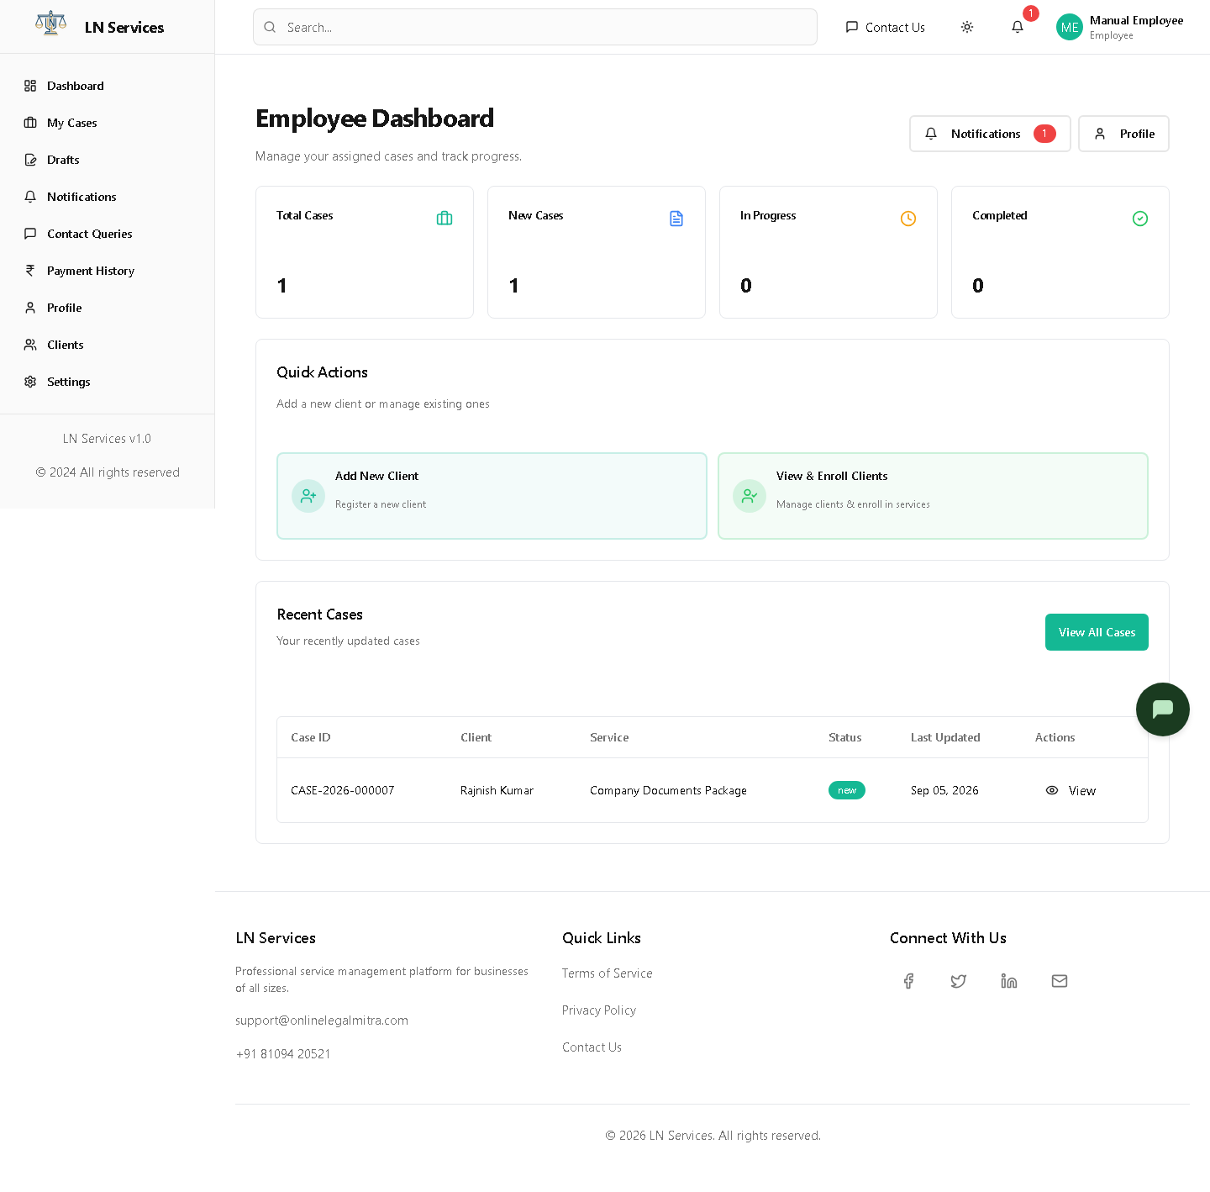Open the floating chat bubble button
Viewport: 1210px width, 1192px height.
tap(1163, 709)
